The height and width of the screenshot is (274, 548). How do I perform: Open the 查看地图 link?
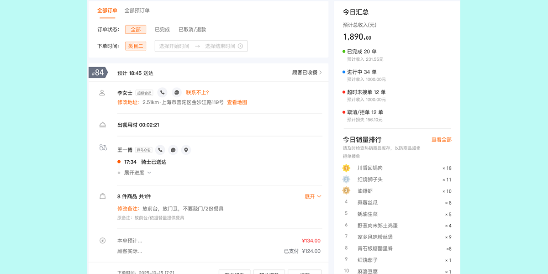237,102
